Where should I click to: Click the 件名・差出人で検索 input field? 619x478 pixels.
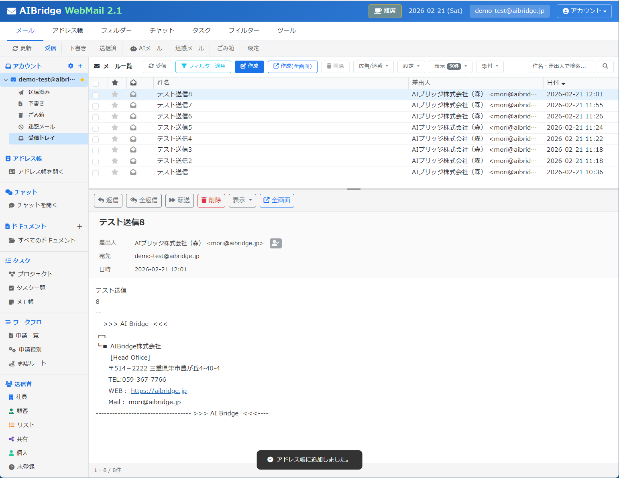pyautogui.click(x=561, y=67)
